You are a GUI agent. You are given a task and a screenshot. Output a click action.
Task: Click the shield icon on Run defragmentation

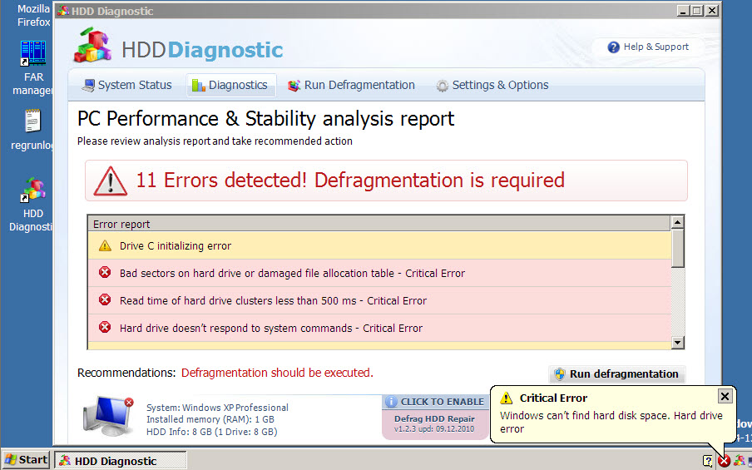pyautogui.click(x=559, y=374)
